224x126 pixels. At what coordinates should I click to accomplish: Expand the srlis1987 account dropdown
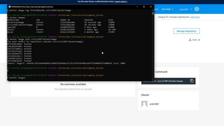[x=186, y=9]
